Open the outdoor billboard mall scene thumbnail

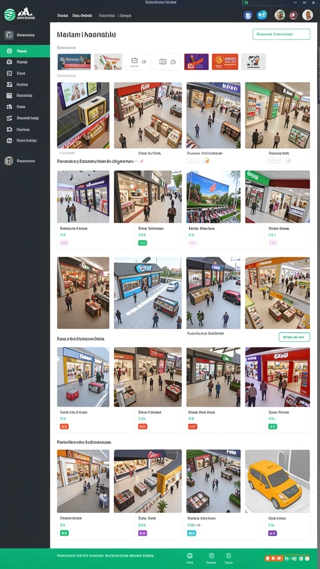click(x=213, y=197)
